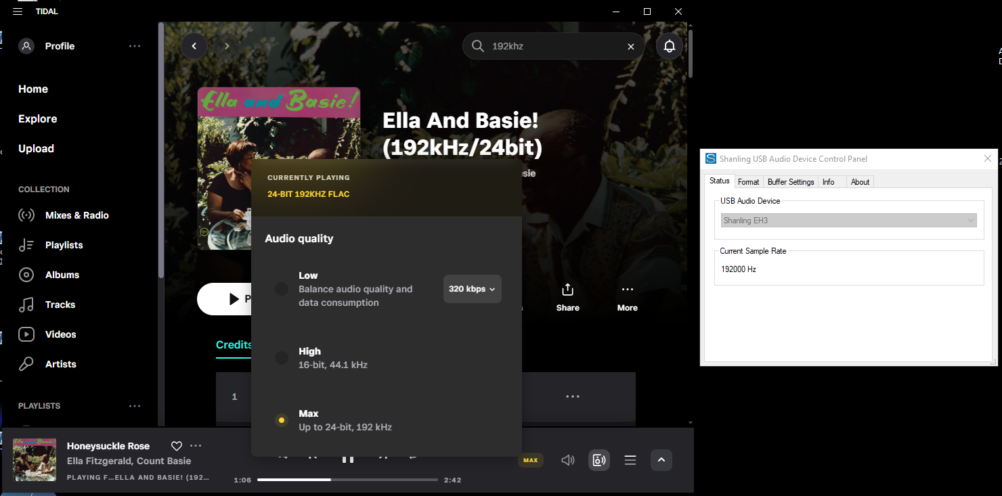Viewport: 1002px width, 496px height.
Task: Expand the now playing view chevron
Action: click(x=661, y=460)
